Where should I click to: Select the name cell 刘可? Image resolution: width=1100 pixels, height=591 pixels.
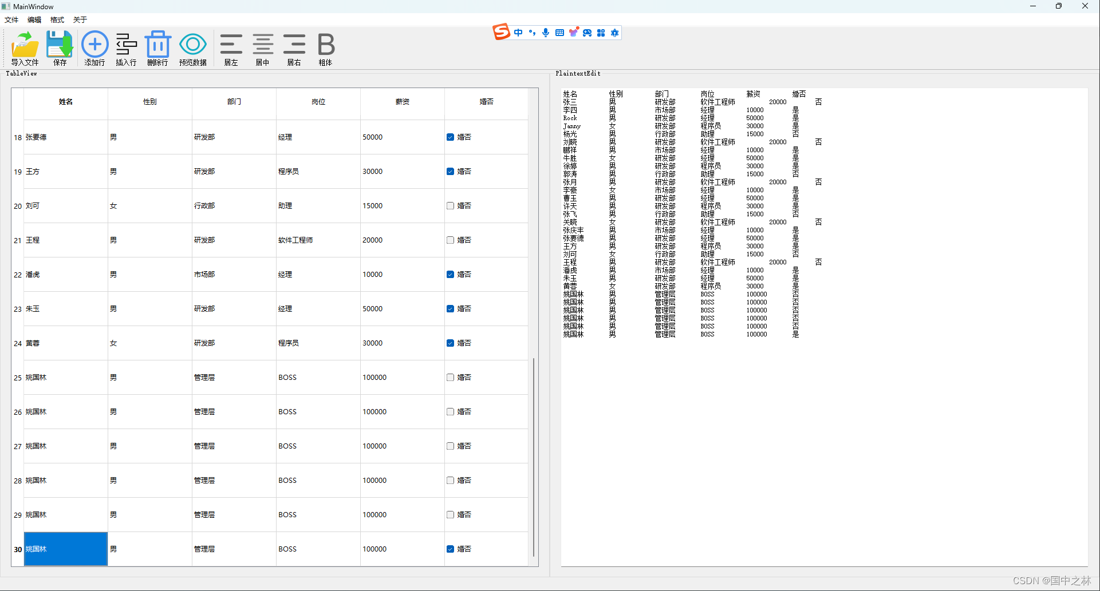point(66,206)
